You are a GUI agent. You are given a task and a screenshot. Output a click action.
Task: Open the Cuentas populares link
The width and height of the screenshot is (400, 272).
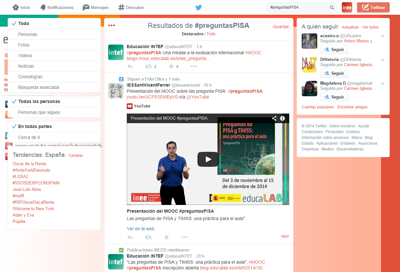point(318,107)
